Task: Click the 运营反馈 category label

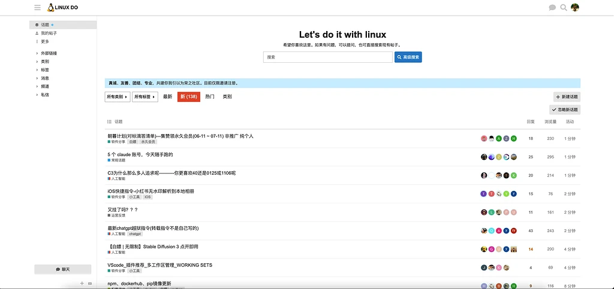Action: [x=117, y=215]
